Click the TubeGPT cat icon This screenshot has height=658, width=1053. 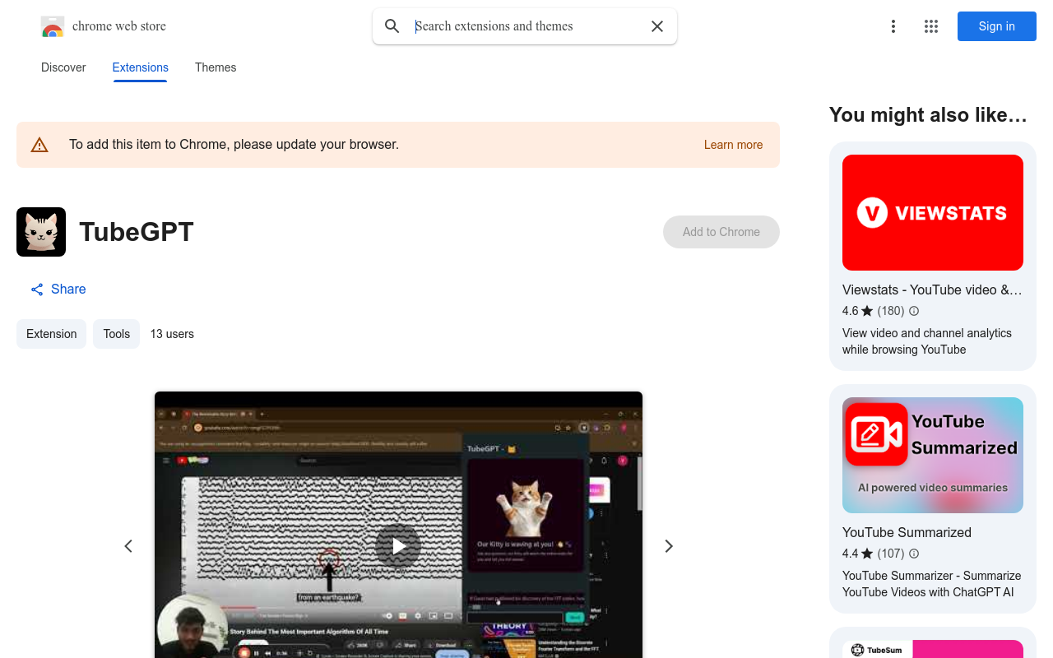click(41, 232)
